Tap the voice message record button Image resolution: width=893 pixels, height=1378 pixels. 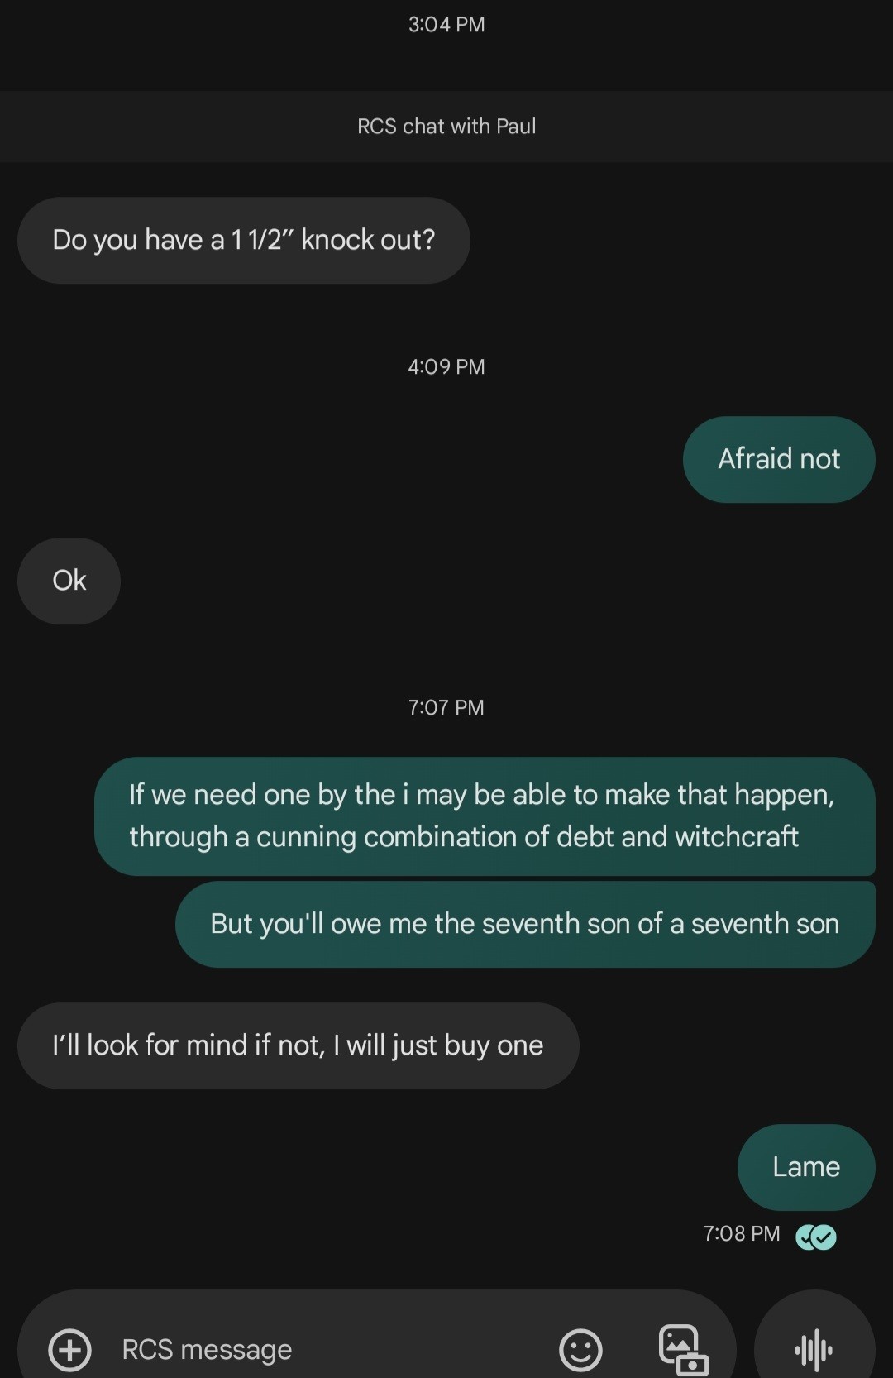[814, 1350]
